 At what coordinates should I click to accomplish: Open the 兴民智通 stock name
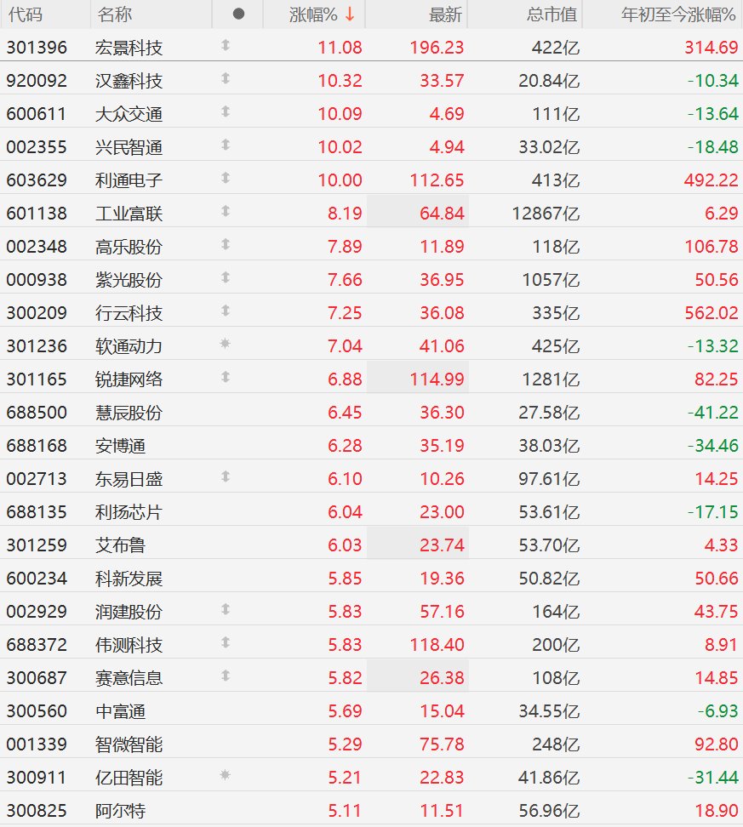(x=129, y=147)
